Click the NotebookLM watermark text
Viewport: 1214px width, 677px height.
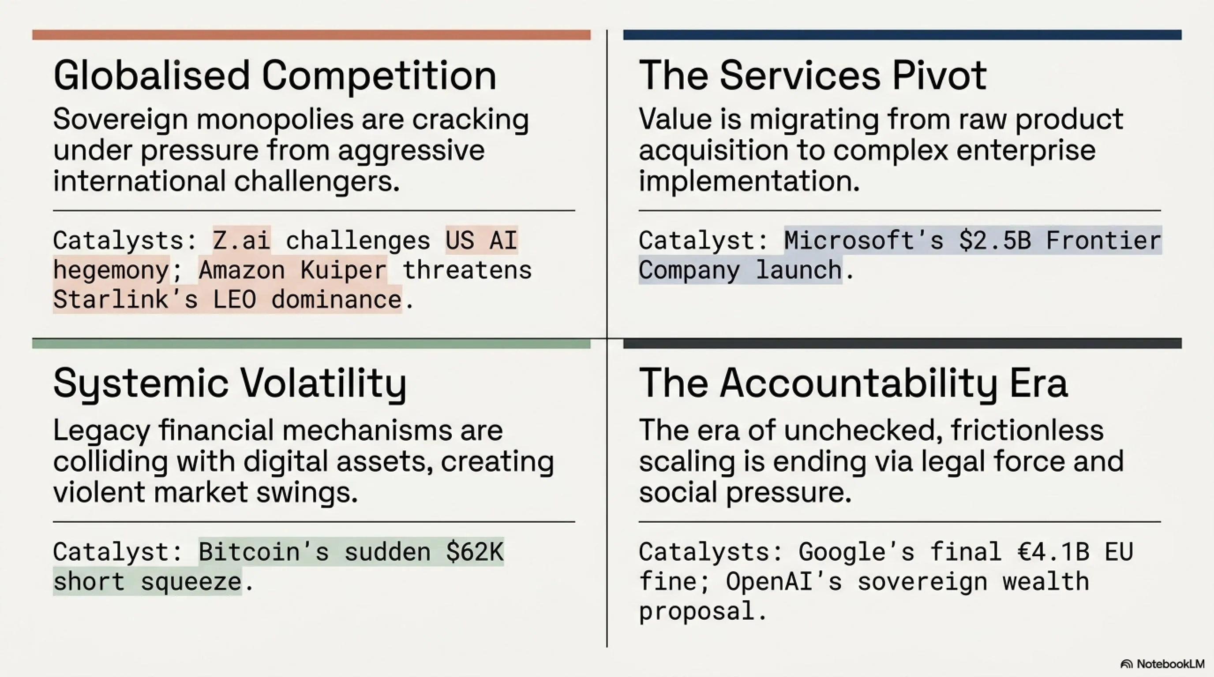click(1170, 664)
